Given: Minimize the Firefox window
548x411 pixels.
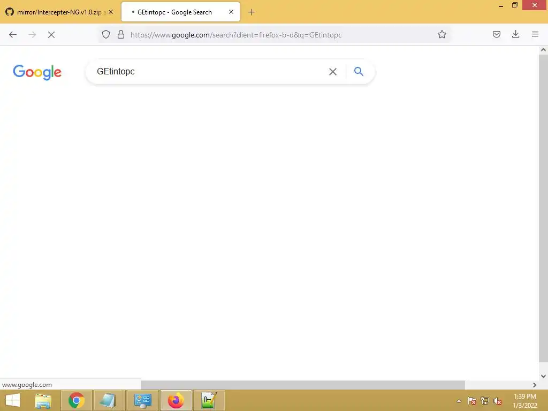Looking at the screenshot, I should (x=501, y=5).
